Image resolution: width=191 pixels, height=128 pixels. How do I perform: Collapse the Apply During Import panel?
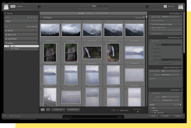coord(181,68)
